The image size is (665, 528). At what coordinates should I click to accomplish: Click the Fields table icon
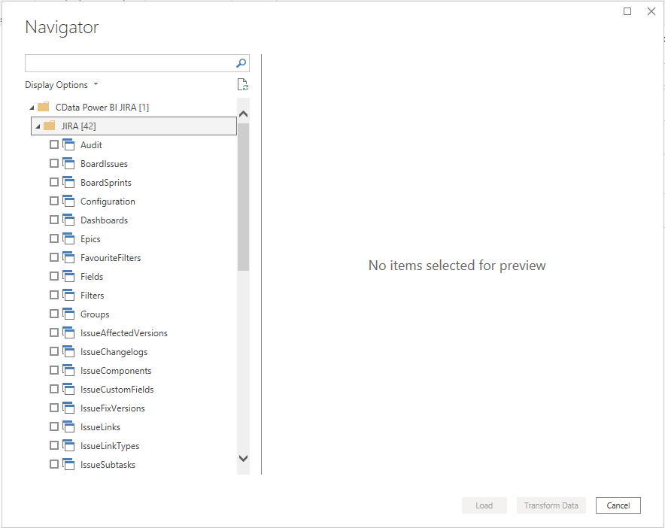[68, 276]
